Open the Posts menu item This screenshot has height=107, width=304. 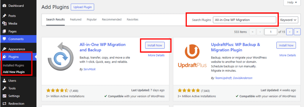tap(18, 16)
